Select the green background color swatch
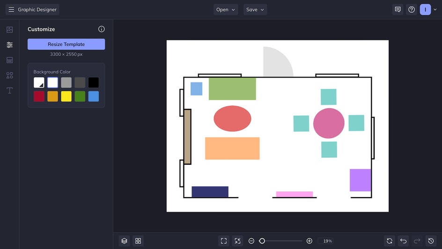This screenshot has width=442, height=249. [x=80, y=96]
